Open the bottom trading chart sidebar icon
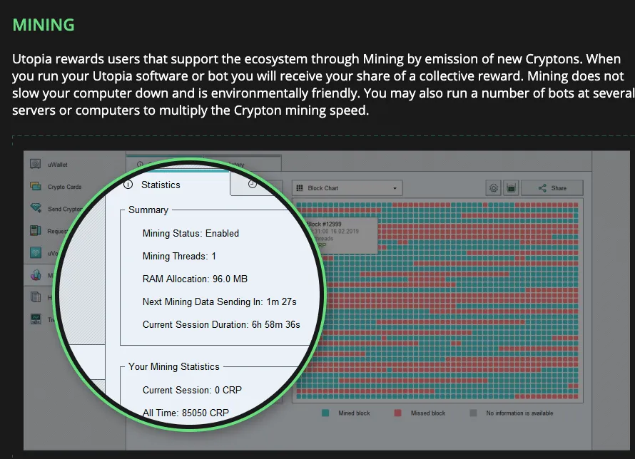635x459 pixels. pyautogui.click(x=36, y=319)
